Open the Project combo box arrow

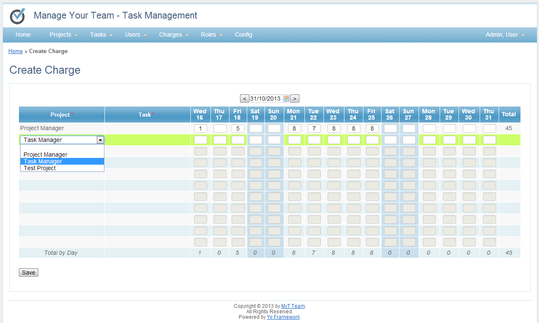pos(101,139)
